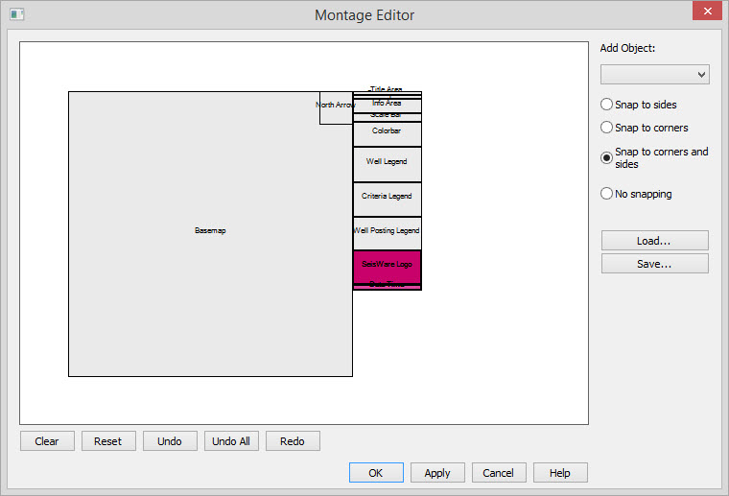
Task: Click Undo All button
Action: click(x=231, y=441)
